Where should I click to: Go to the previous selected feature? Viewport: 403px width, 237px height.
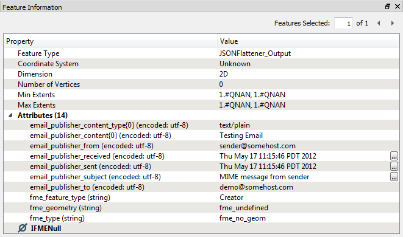(x=379, y=23)
